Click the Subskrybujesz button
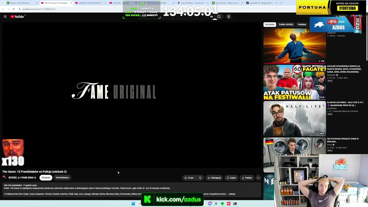Screen dimensions: 368x207 (62, 178)
